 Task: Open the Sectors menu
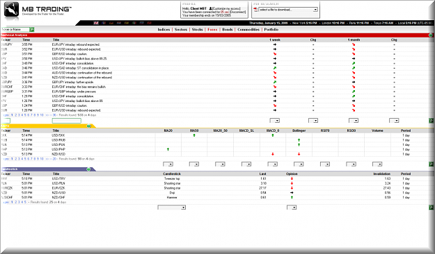[x=181, y=30]
